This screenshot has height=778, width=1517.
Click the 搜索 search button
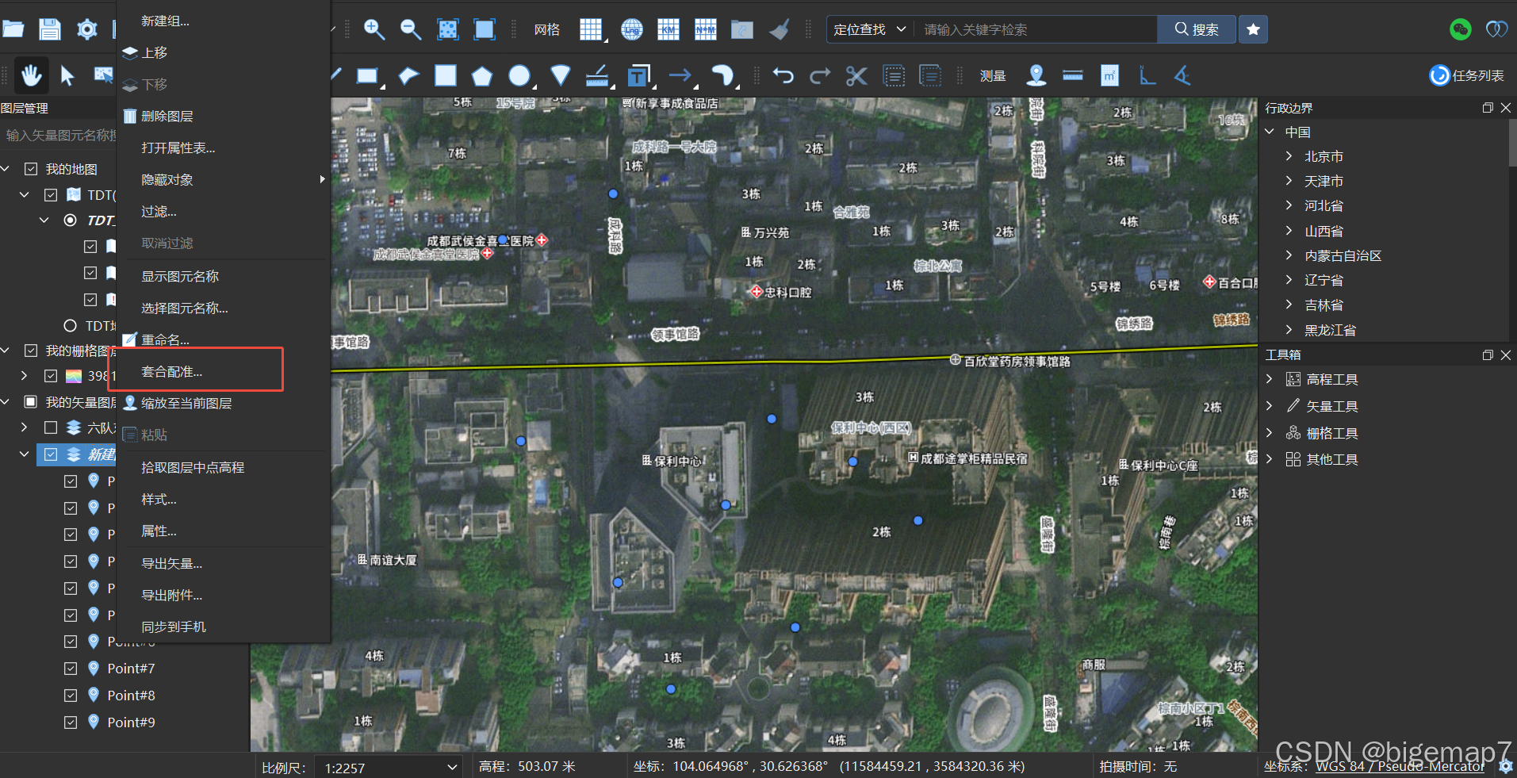(x=1197, y=30)
